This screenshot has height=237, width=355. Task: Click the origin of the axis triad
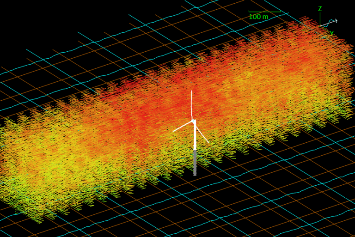pyautogui.click(x=320, y=26)
